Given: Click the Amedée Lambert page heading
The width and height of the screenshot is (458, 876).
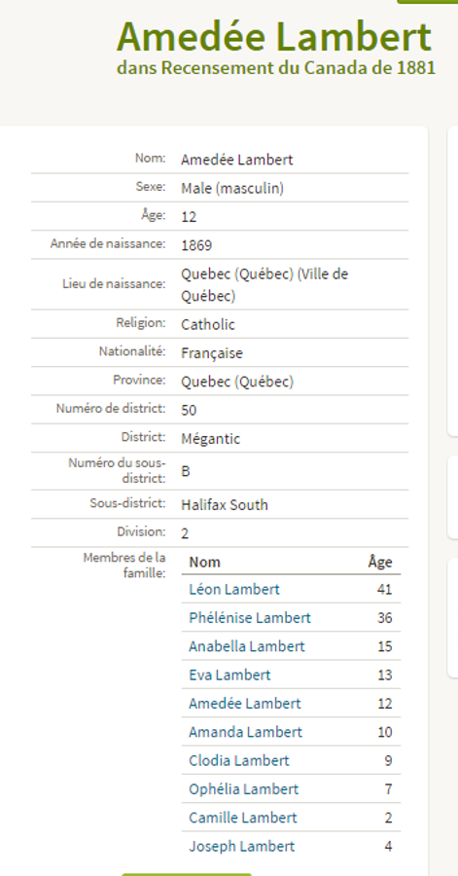Looking at the screenshot, I should (274, 36).
